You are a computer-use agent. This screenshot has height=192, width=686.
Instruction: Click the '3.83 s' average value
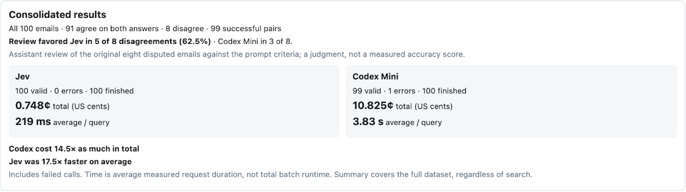point(368,122)
